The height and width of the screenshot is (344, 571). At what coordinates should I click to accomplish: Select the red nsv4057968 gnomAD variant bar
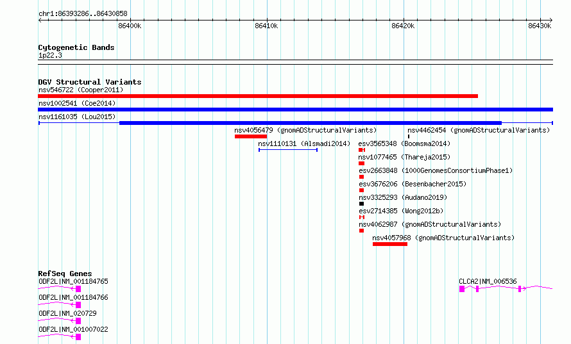(390, 244)
